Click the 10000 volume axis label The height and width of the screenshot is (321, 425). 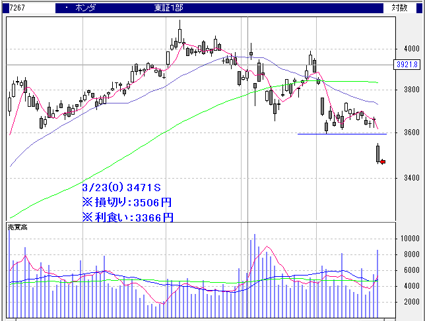409,239
